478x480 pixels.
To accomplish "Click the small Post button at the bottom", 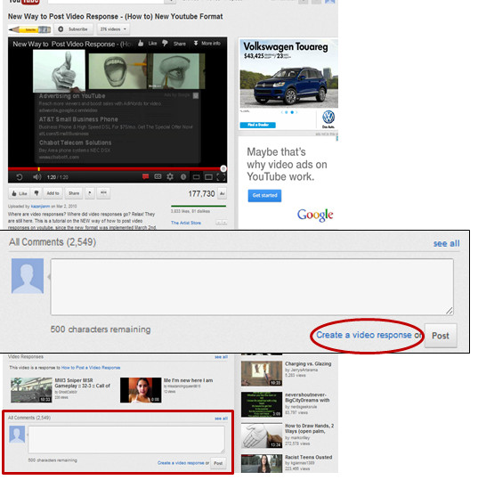I will click(218, 463).
